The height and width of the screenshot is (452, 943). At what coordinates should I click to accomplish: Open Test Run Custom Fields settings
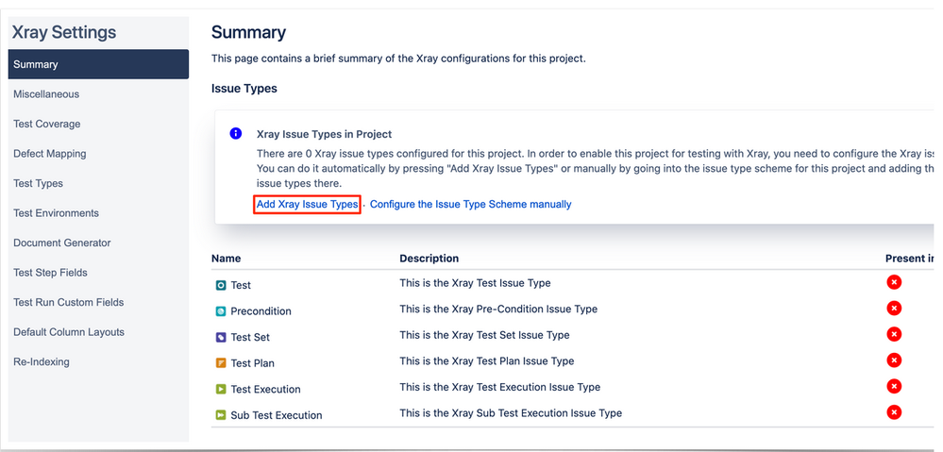[69, 302]
